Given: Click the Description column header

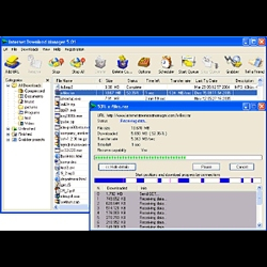Looking at the screenshot, I should point(245,81).
